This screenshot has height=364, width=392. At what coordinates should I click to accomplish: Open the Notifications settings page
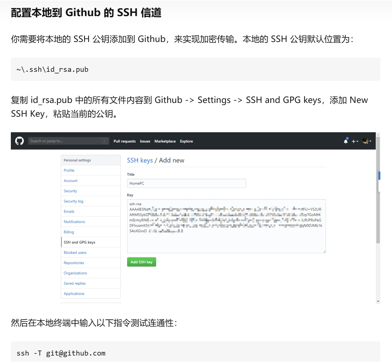(91, 222)
